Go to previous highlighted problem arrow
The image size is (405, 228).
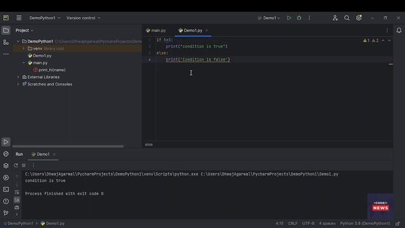click(x=383, y=41)
